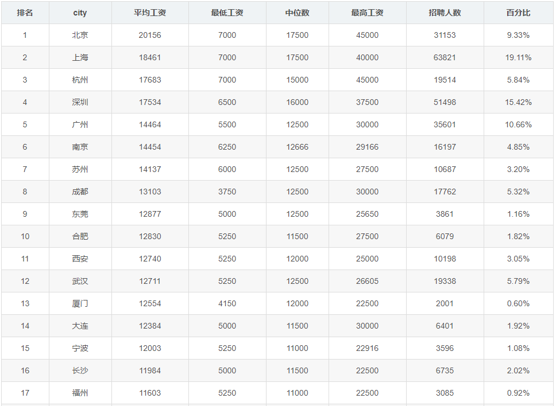Image resolution: width=556 pixels, height=406 pixels.
Task: Click the 南京 city cell
Action: click(80, 147)
